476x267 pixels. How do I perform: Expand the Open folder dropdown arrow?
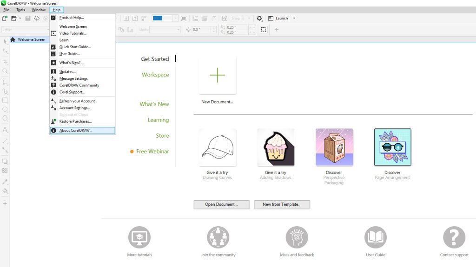20,18
